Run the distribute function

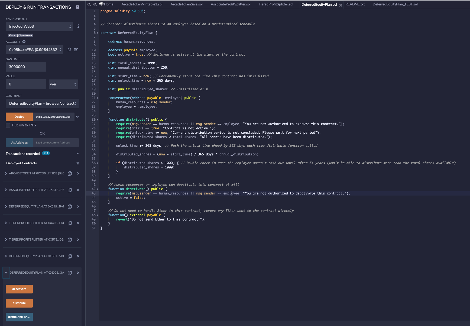(19, 303)
